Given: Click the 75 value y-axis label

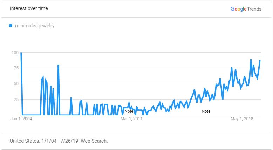Looking at the screenshot, I should (x=16, y=68).
